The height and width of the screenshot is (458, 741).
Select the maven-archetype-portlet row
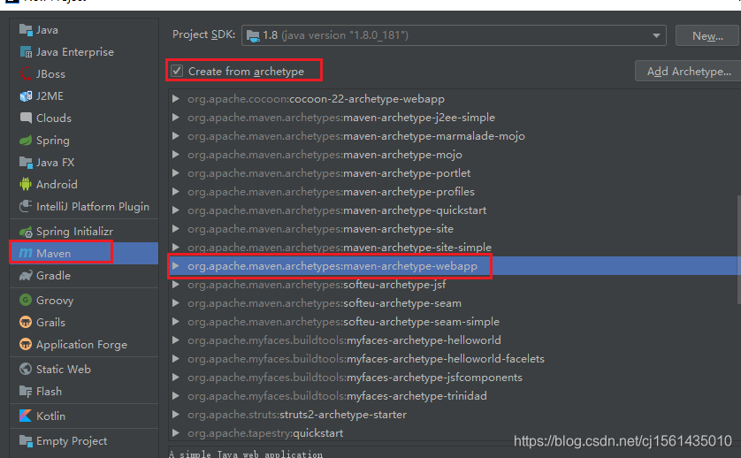click(455, 173)
